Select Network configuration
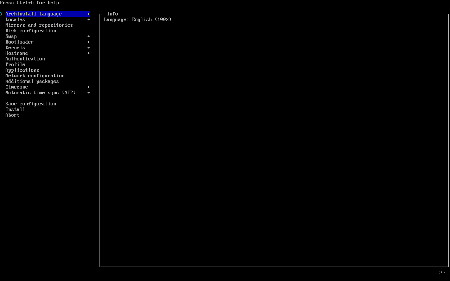Image resolution: width=450 pixels, height=281 pixels. point(35,76)
